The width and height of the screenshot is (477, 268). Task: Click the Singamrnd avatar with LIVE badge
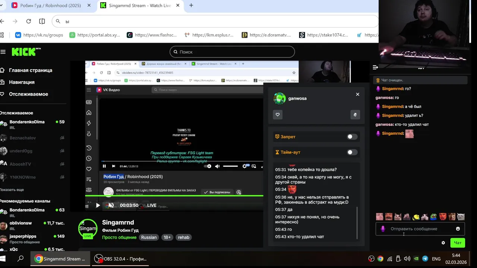coord(88,229)
